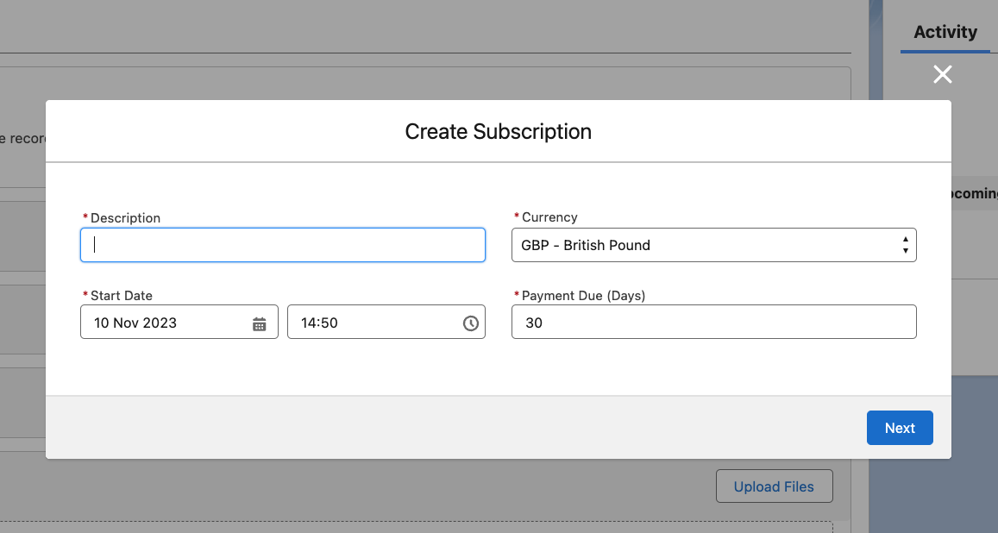Click the Payment Due (Days) label
Viewport: 998px width, 533px height.
tap(583, 296)
